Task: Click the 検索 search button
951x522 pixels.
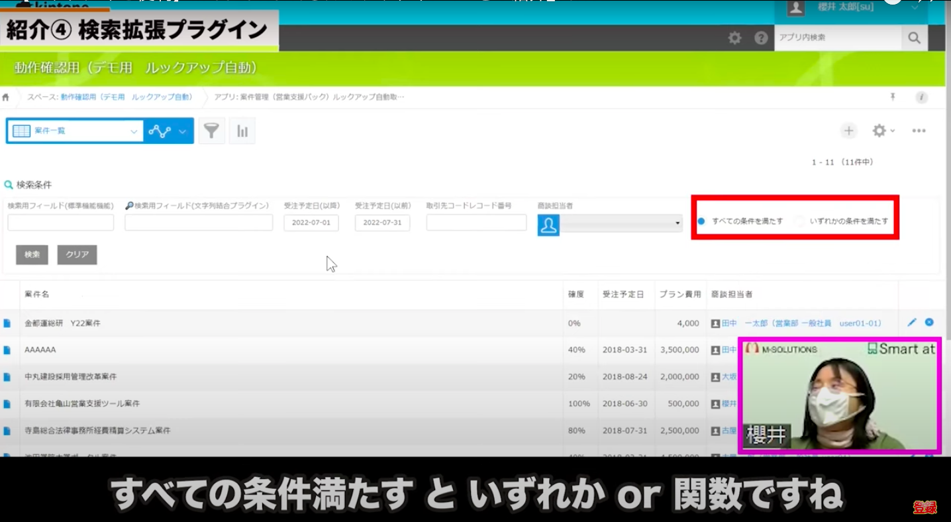Action: [32, 255]
